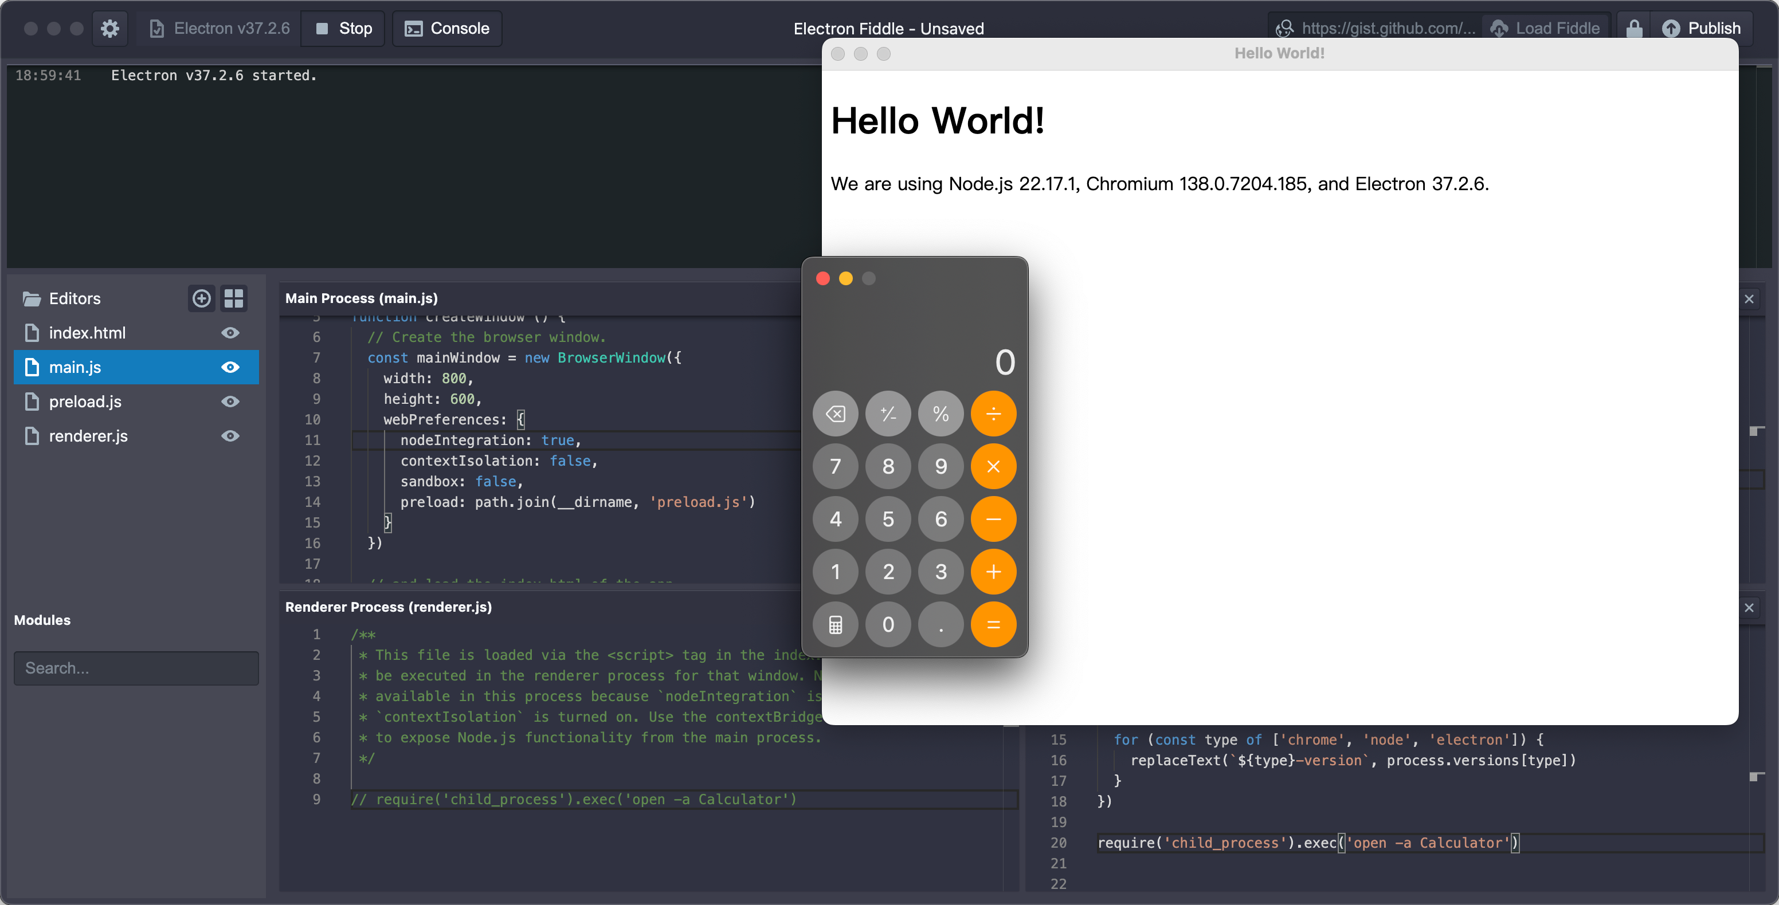Click the nodeIntegration: true code line
The height and width of the screenshot is (905, 1779).
491,440
